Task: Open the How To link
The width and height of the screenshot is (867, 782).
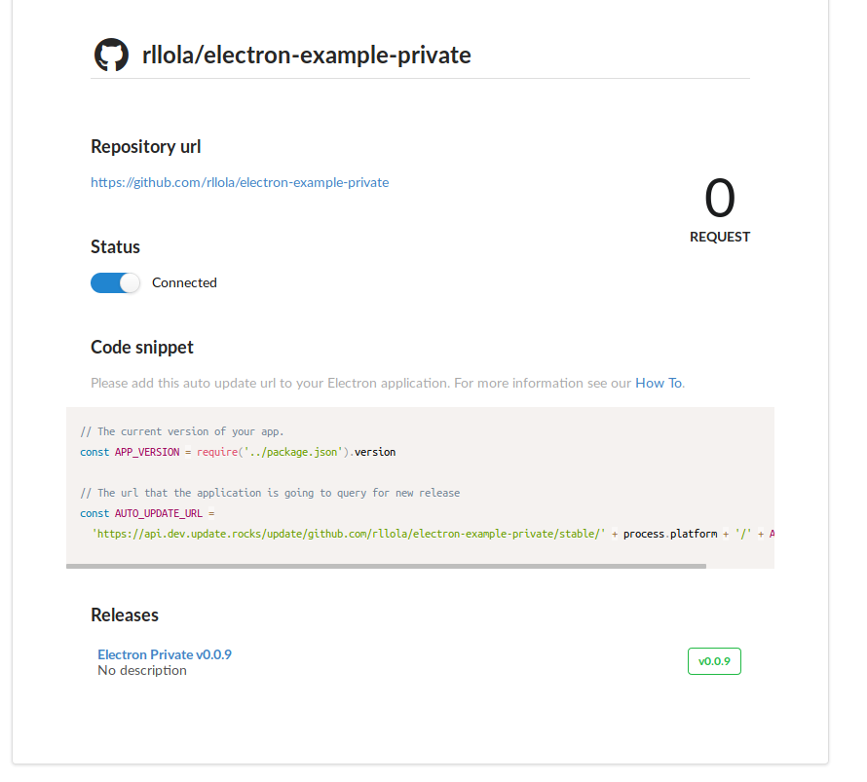Action: (659, 383)
